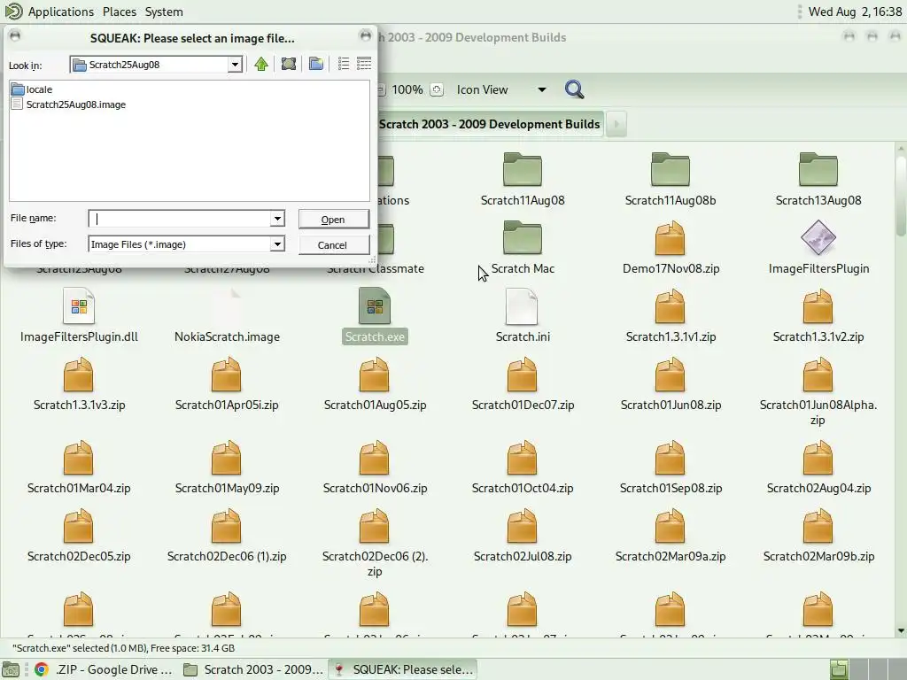Viewport: 907px width, 680px height.
Task: Click the search magnifier in file manager
Action: (574, 89)
